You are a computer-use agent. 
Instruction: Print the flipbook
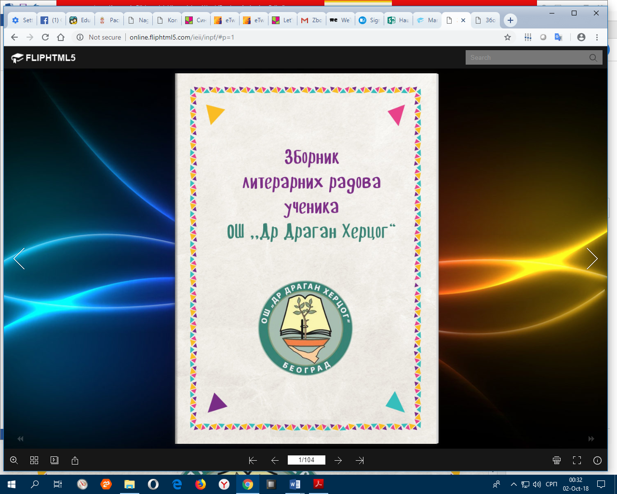point(557,460)
